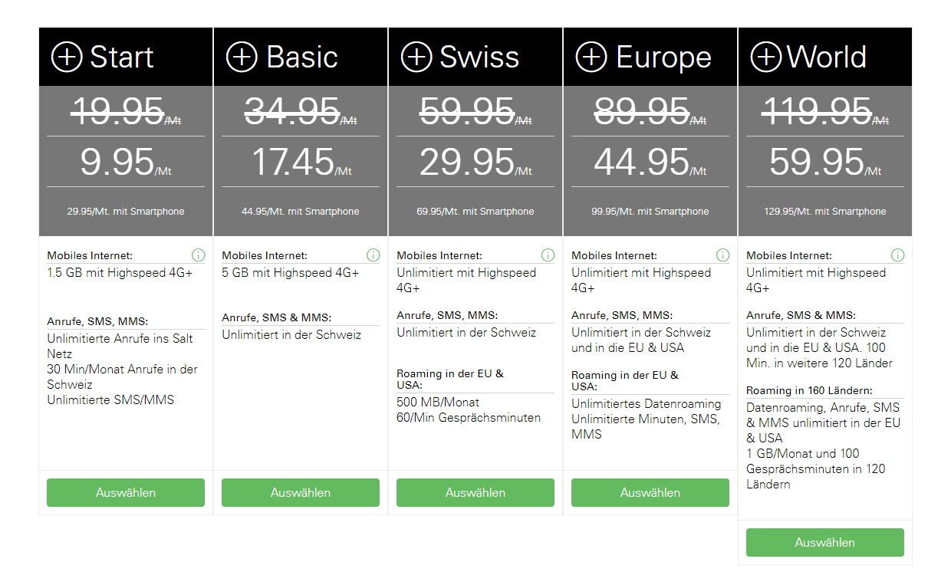Click the plus circle beside World
The image size is (928, 572).
766,58
